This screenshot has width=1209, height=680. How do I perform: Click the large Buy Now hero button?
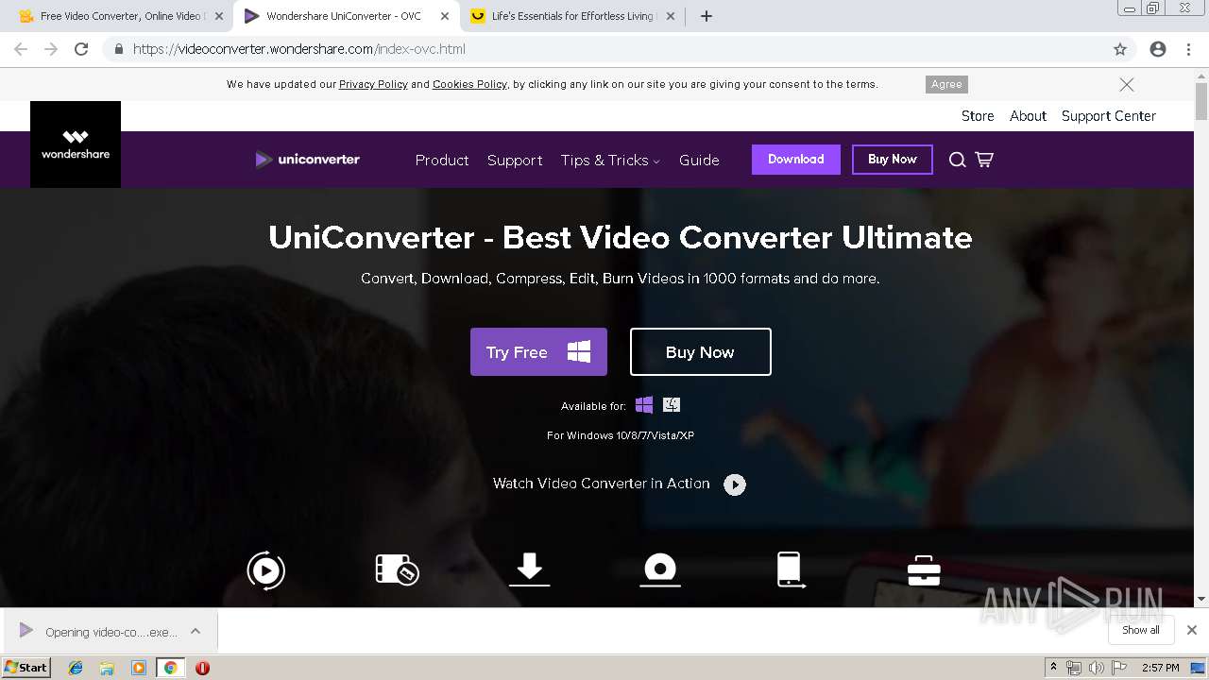click(701, 352)
